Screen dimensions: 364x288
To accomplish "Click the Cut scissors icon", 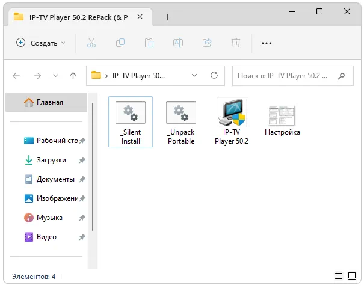I will click(91, 43).
